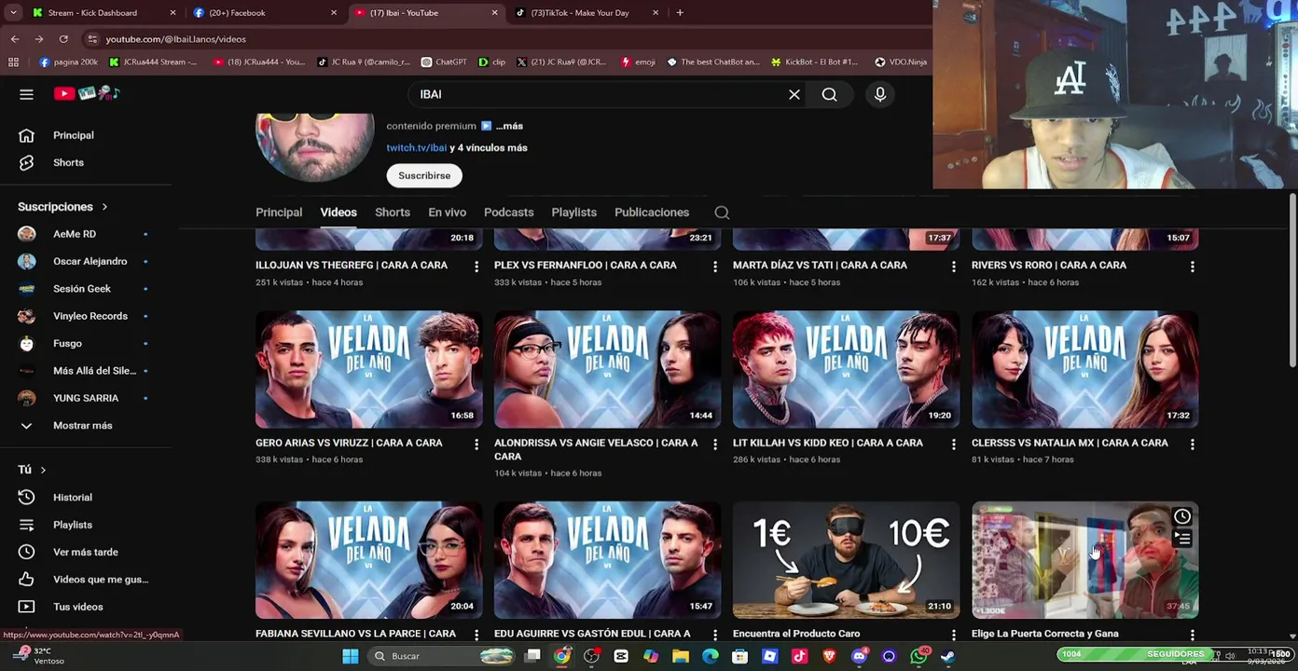Open options for PLEX VS FERNANFLOO video

[715, 267]
